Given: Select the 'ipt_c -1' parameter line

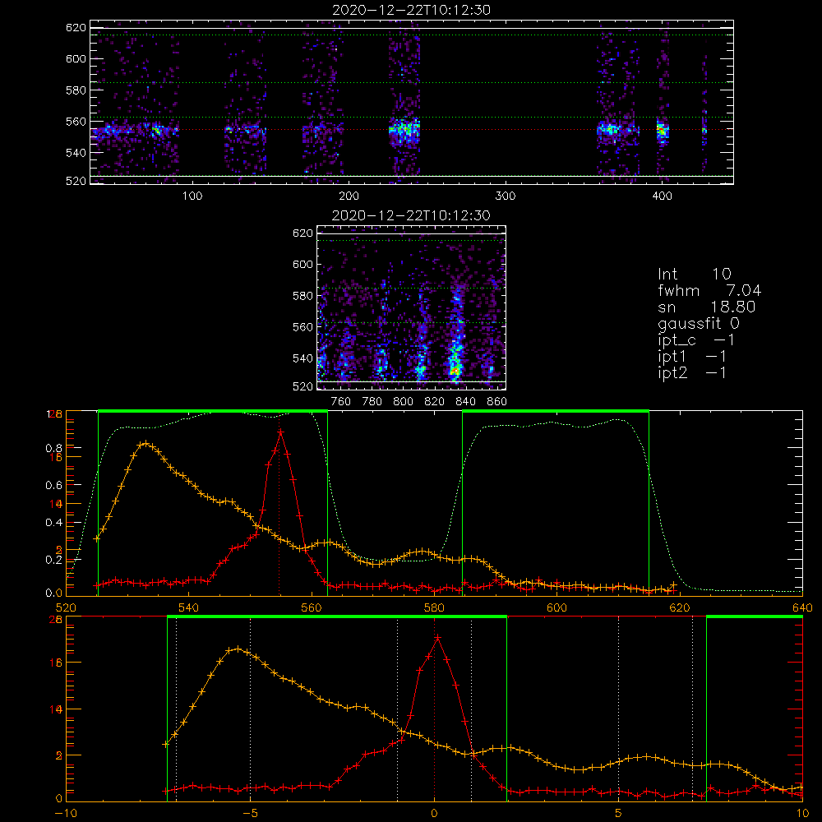Looking at the screenshot, I should pos(696,340).
